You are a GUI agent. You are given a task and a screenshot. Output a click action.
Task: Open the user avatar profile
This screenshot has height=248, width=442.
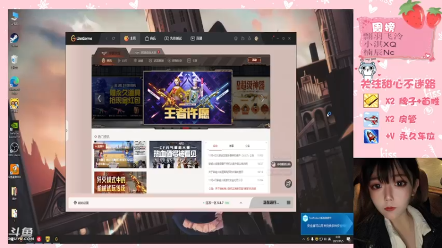tap(256, 39)
